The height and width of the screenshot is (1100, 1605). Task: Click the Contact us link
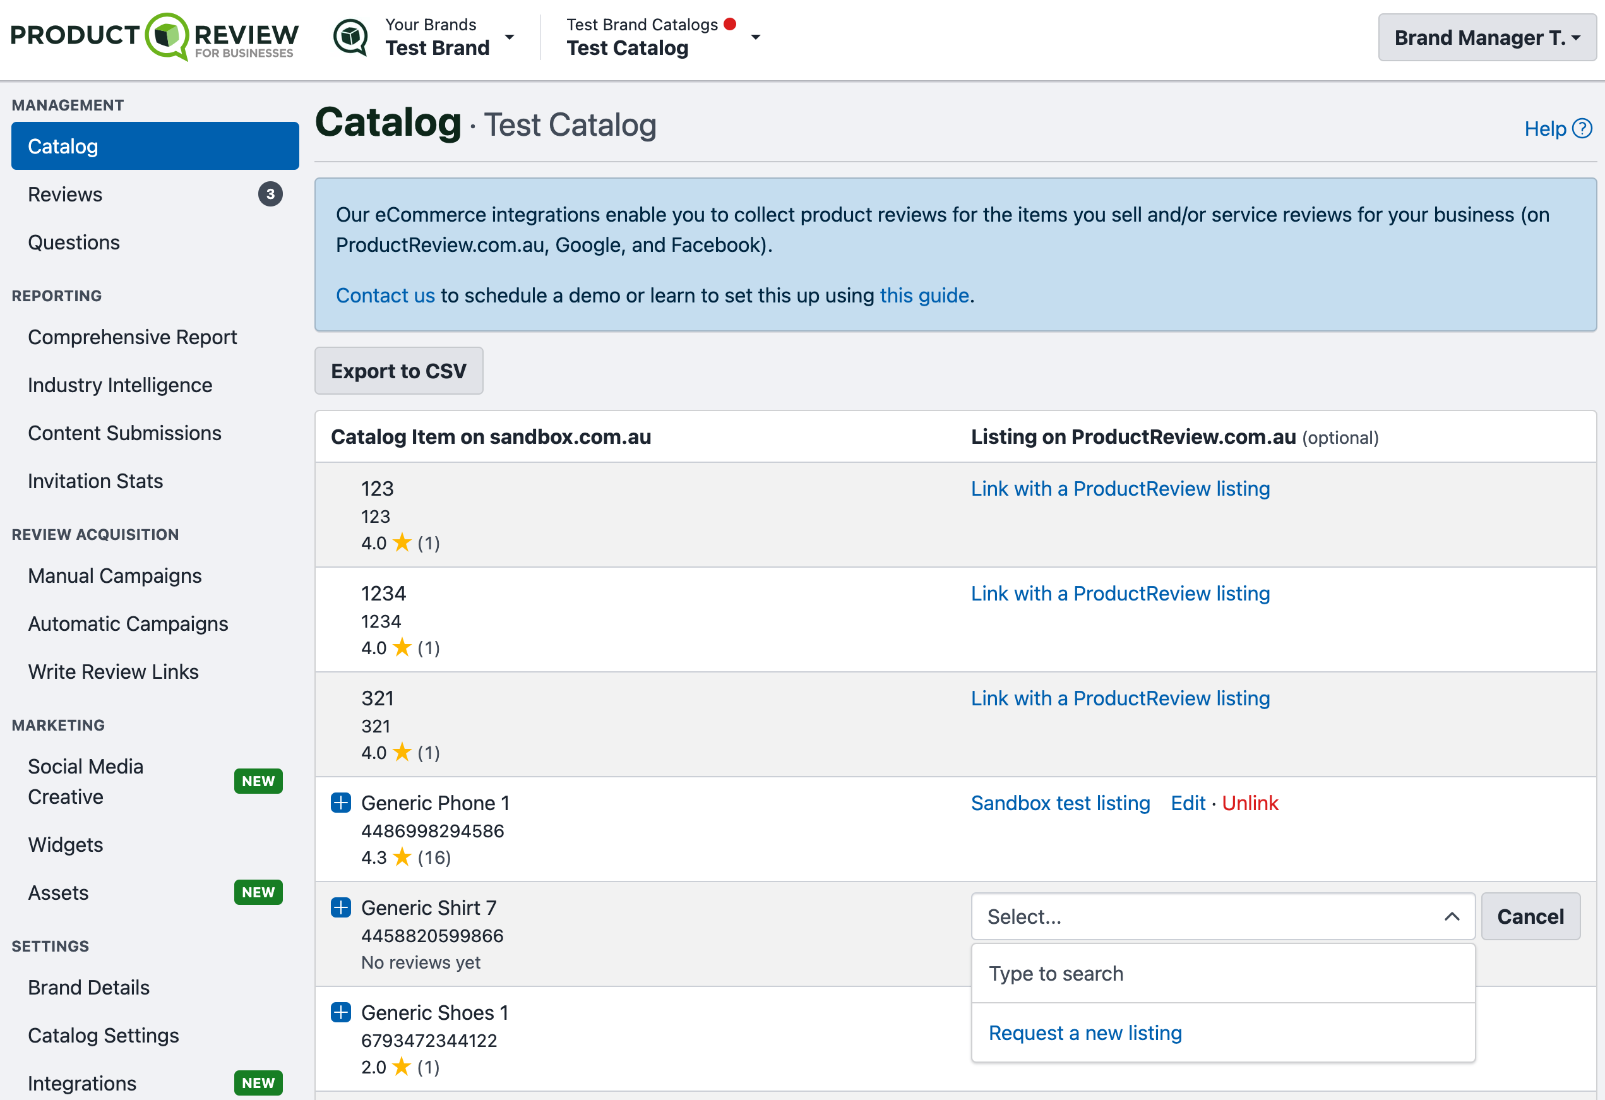pos(385,295)
